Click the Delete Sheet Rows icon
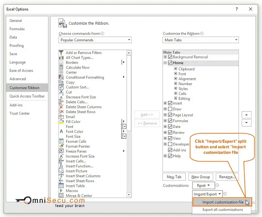This screenshot has height=217, width=262. pyautogui.click(x=61, y=112)
